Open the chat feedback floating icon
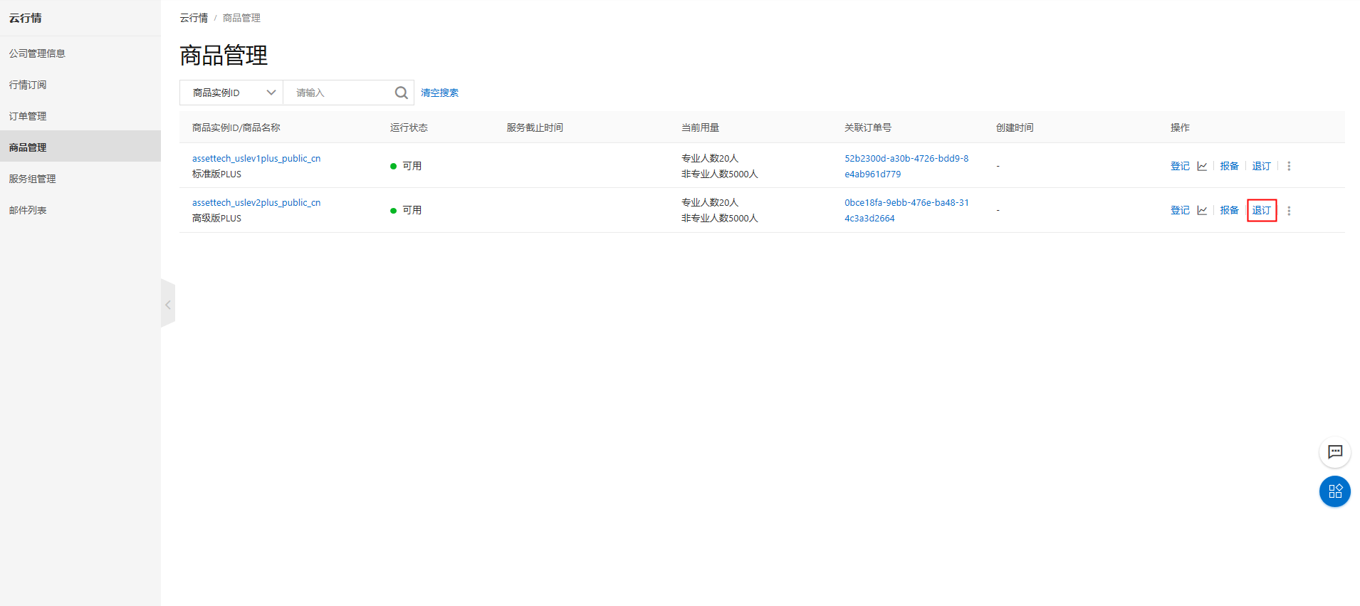Viewport: 1360px width, 606px height. 1335,451
